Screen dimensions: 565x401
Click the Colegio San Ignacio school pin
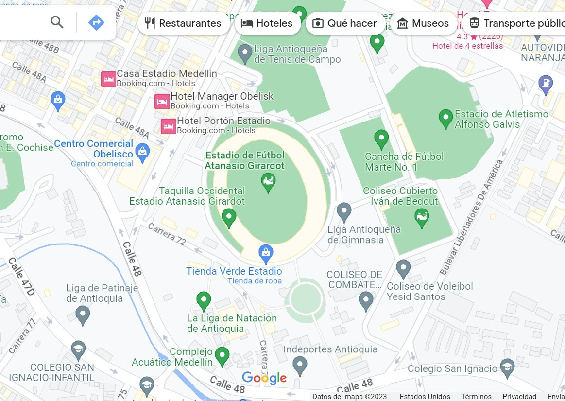[507, 369]
